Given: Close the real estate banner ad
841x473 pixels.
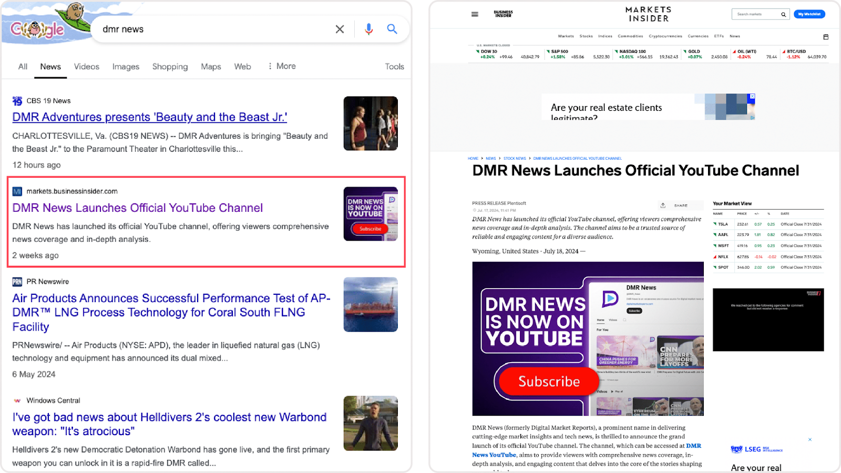Looking at the screenshot, I should coord(752,97).
